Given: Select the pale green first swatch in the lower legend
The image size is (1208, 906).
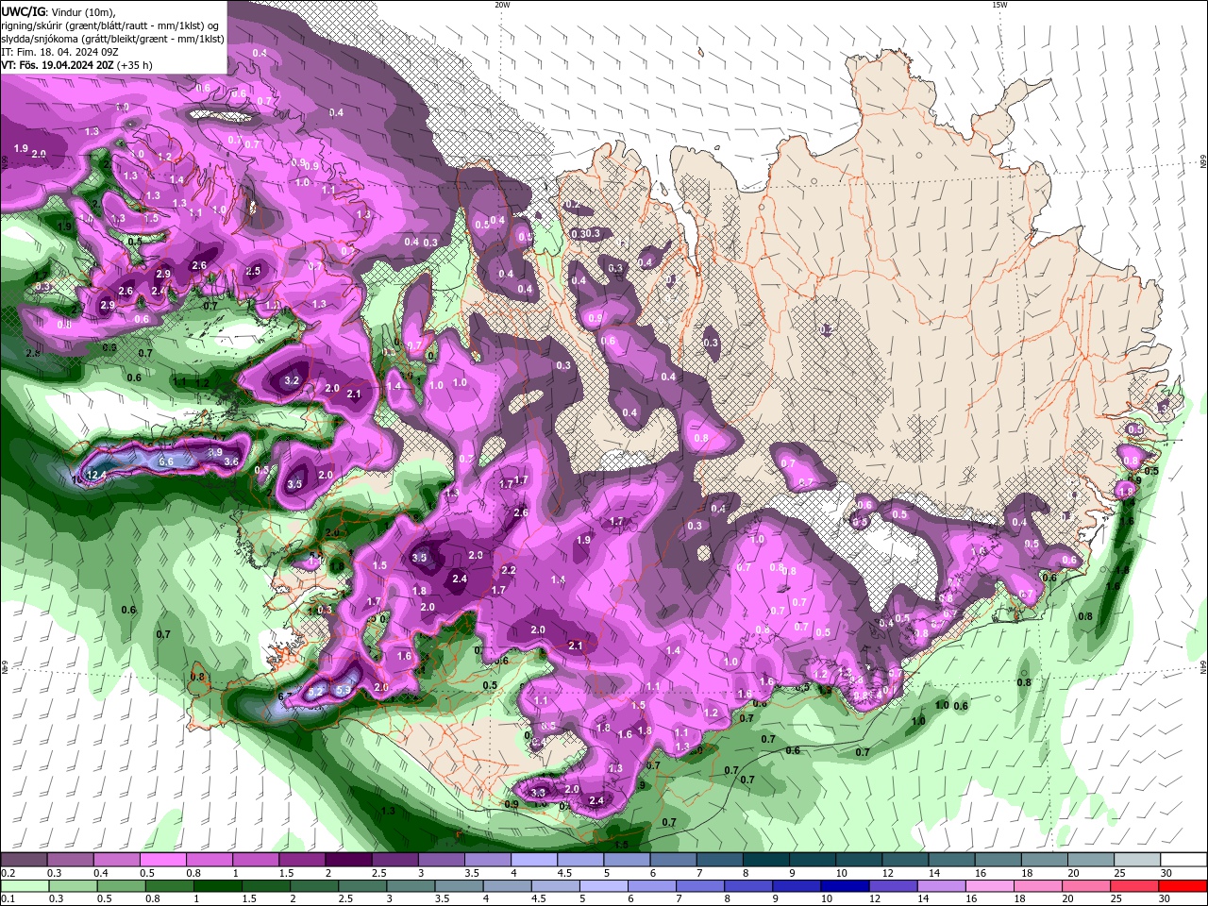Looking at the screenshot, I should pos(24,886).
